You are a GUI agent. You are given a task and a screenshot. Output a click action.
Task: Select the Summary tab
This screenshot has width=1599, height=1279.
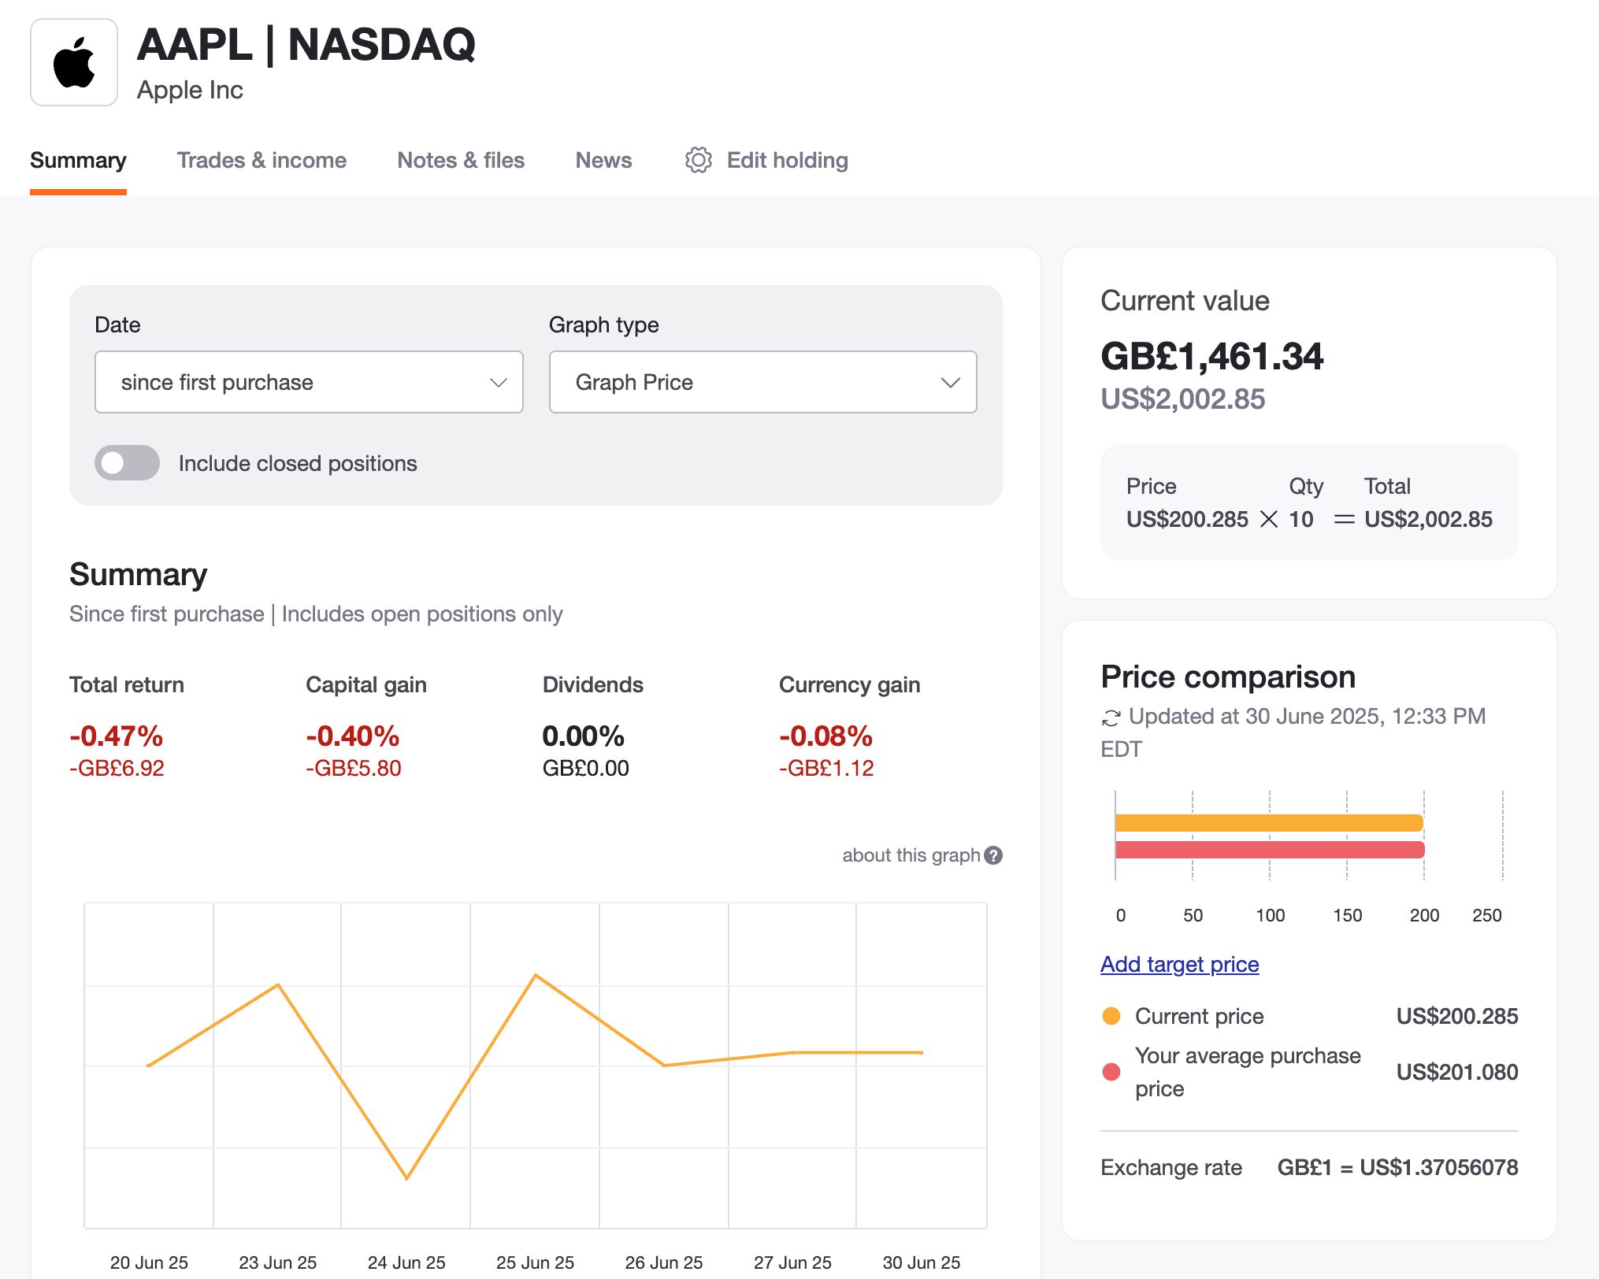point(78,161)
